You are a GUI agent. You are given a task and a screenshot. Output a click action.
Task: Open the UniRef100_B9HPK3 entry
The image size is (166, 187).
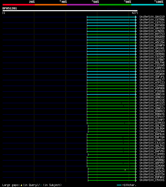pos(152,111)
